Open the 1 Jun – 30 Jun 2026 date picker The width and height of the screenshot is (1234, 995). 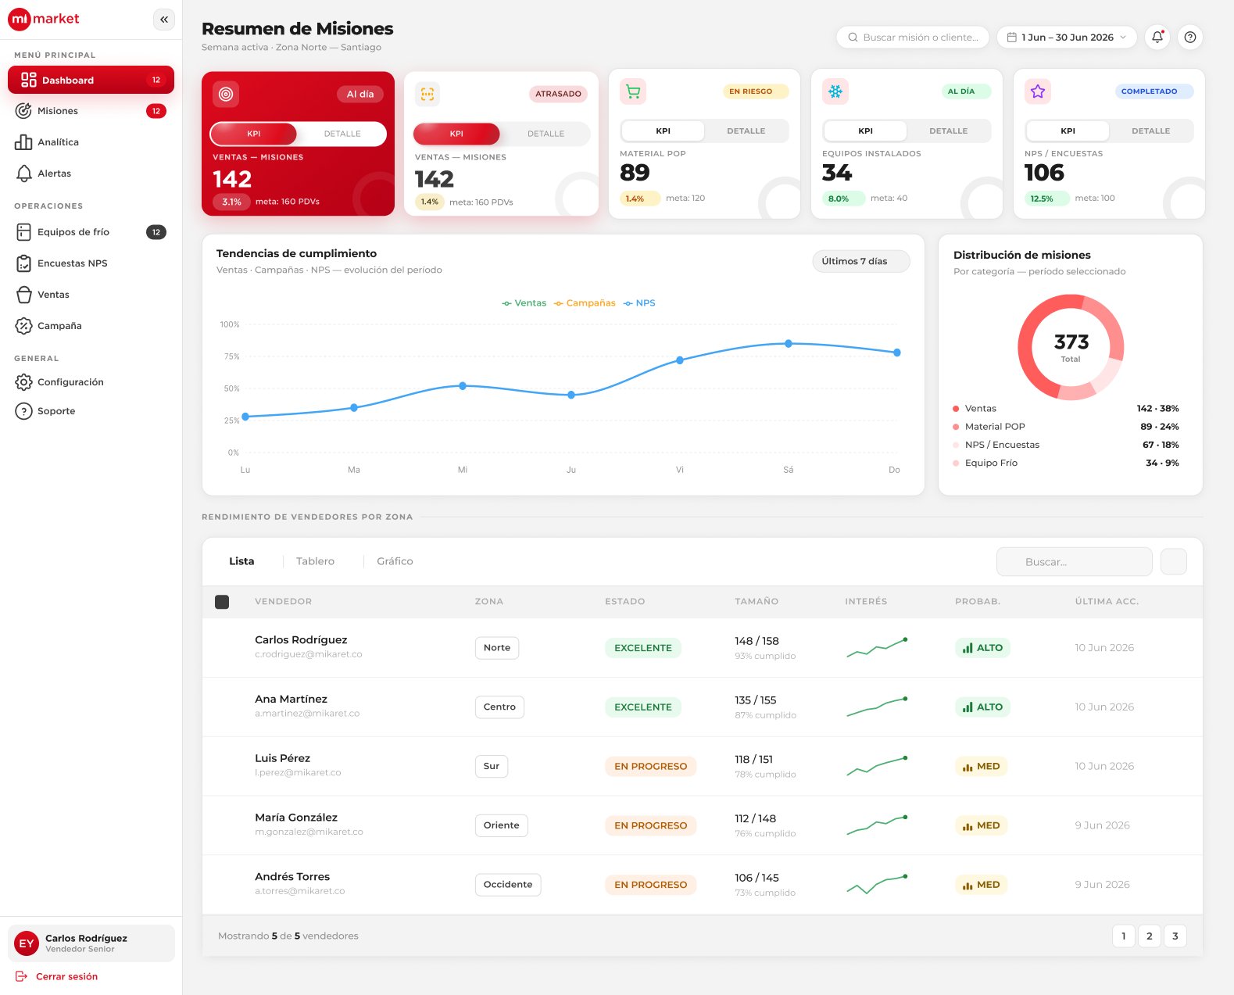click(1067, 37)
